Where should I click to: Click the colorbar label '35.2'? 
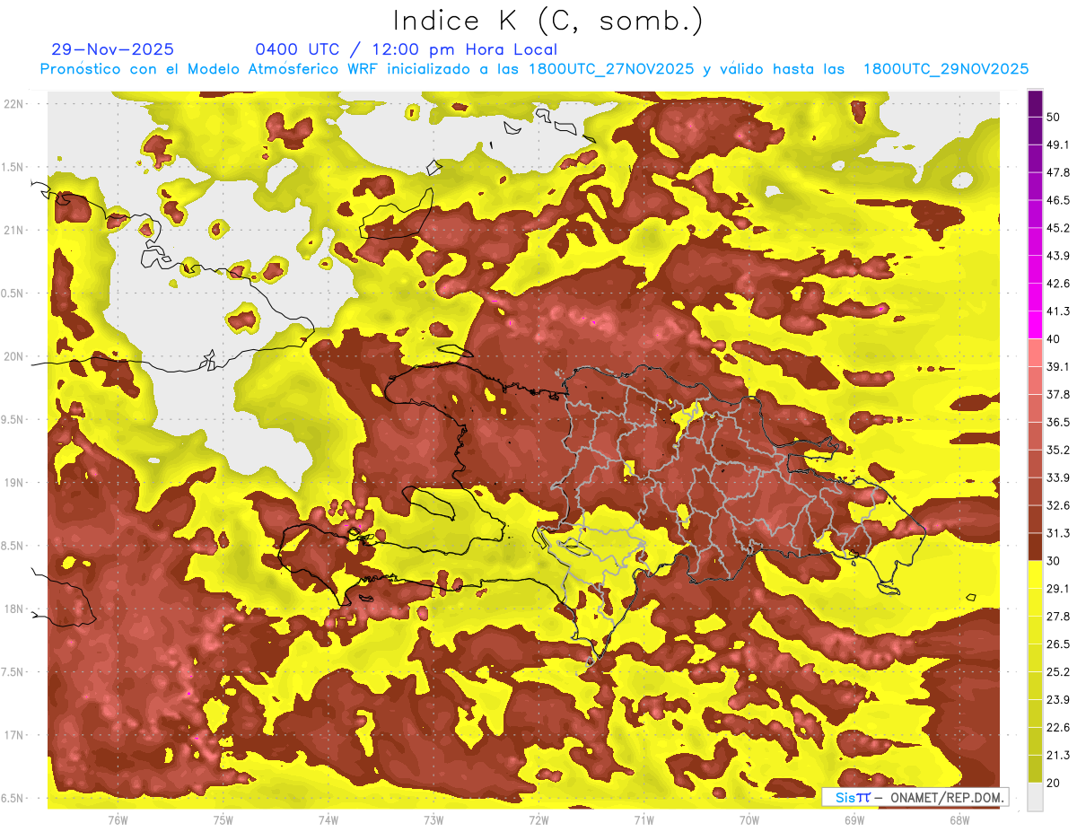pyautogui.click(x=1058, y=450)
